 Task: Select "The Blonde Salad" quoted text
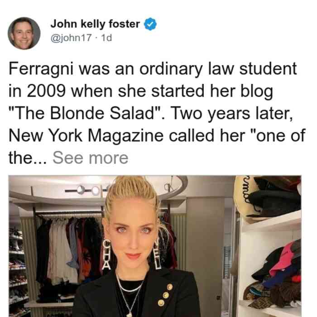[x=85, y=113]
